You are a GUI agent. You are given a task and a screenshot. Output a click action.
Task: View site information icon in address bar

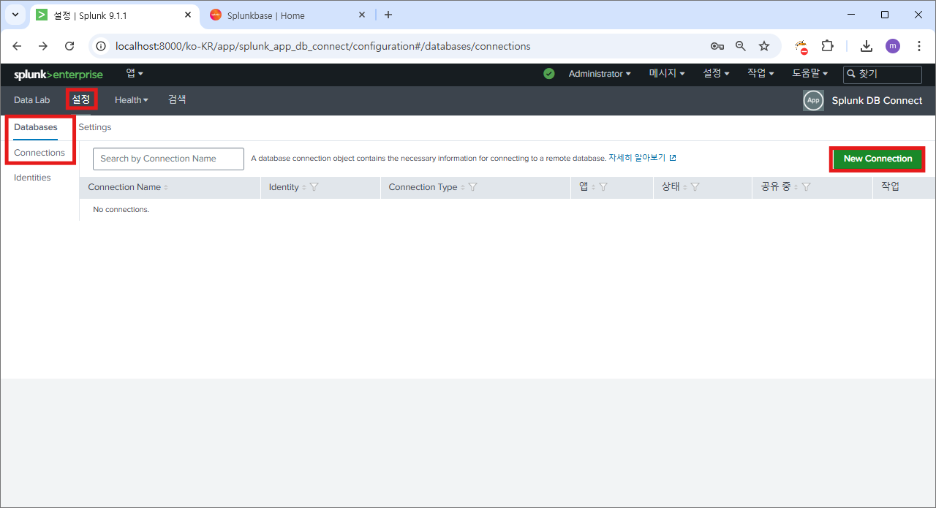tap(102, 46)
